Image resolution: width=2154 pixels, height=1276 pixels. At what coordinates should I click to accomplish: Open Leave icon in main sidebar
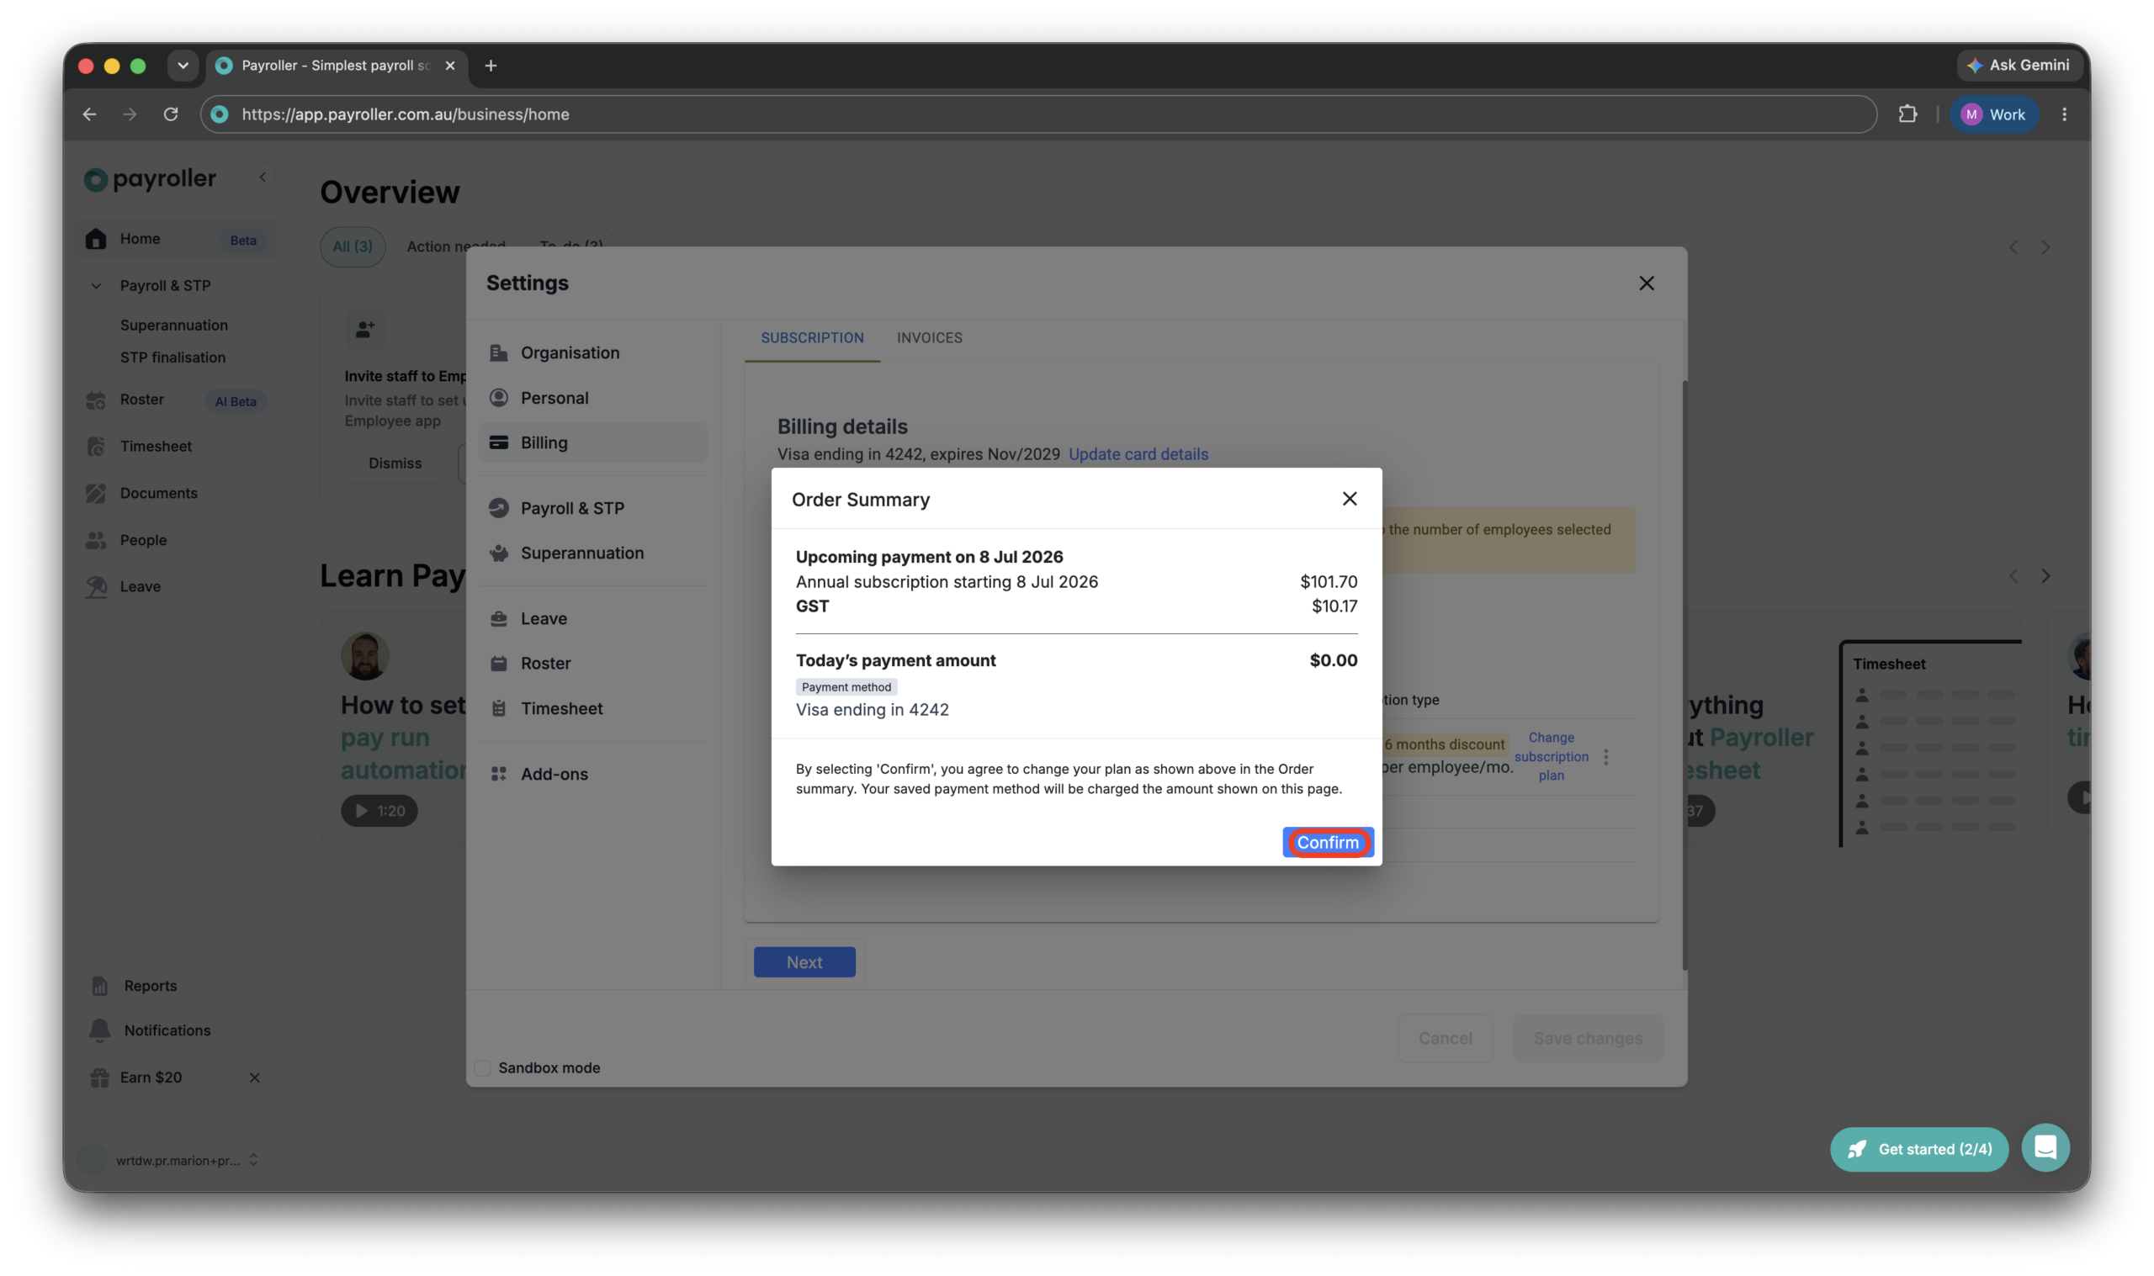click(95, 585)
